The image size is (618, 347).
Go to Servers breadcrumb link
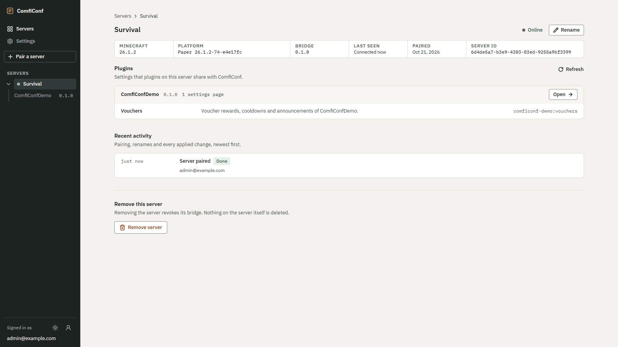click(x=123, y=16)
